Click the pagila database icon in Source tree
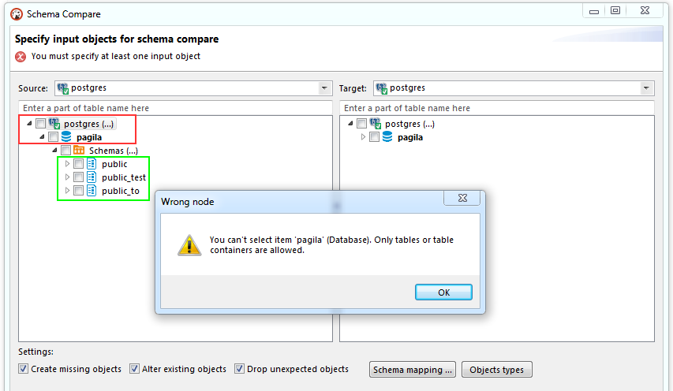 click(x=66, y=137)
